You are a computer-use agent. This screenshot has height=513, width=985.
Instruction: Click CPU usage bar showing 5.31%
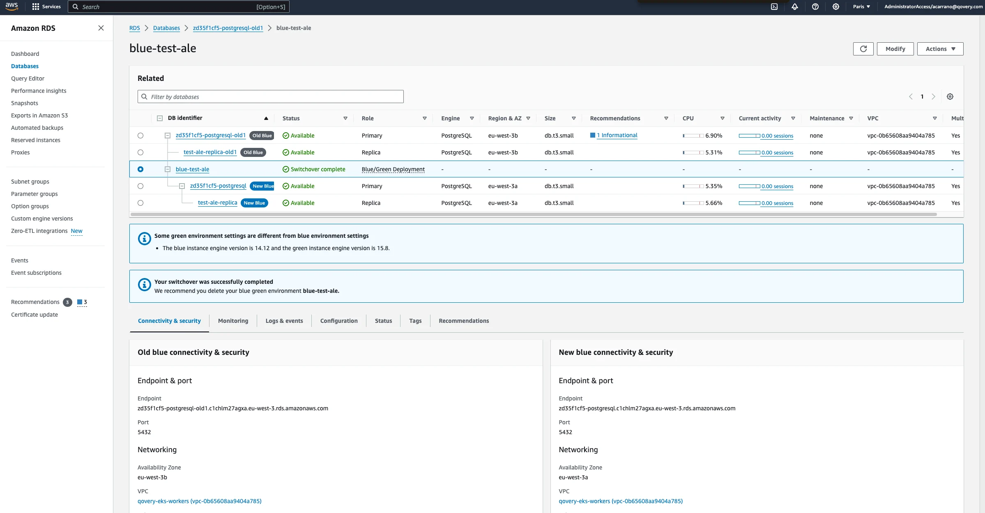click(x=693, y=152)
